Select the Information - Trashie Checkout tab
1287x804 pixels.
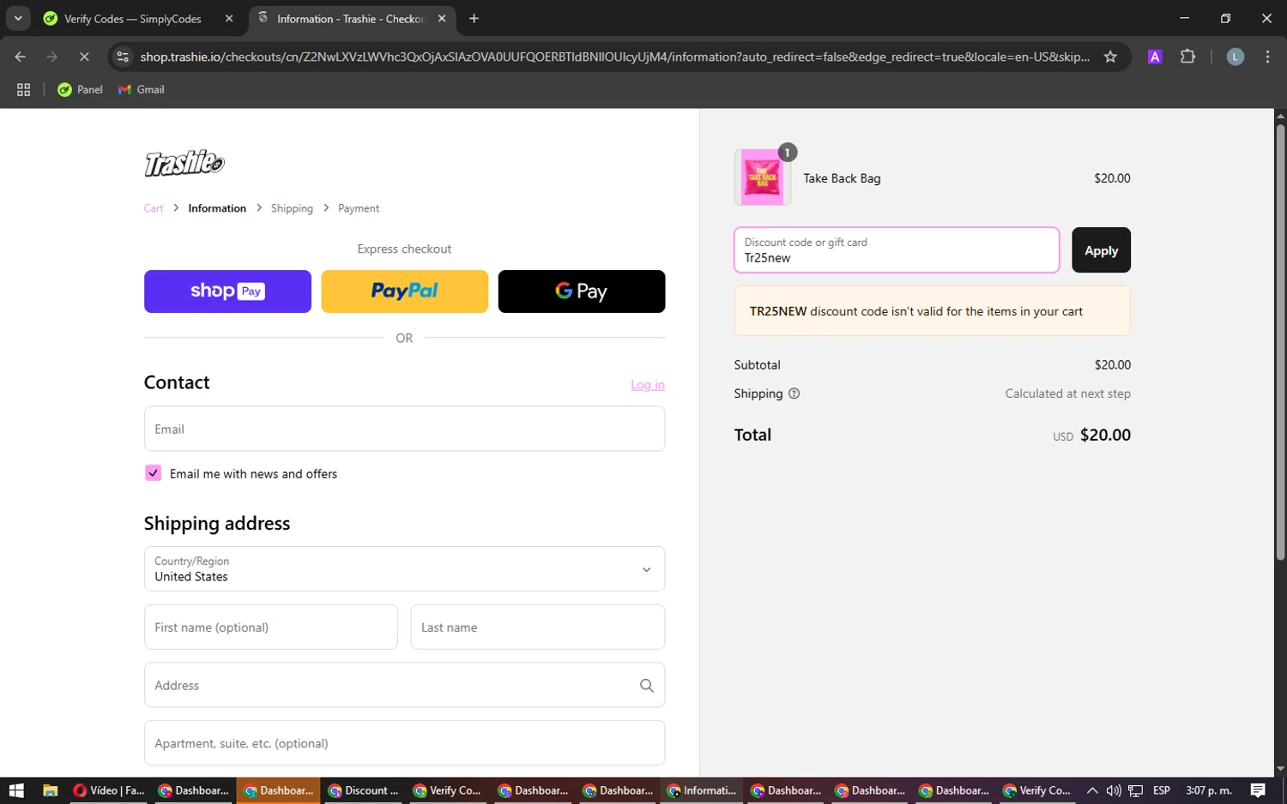(352, 19)
